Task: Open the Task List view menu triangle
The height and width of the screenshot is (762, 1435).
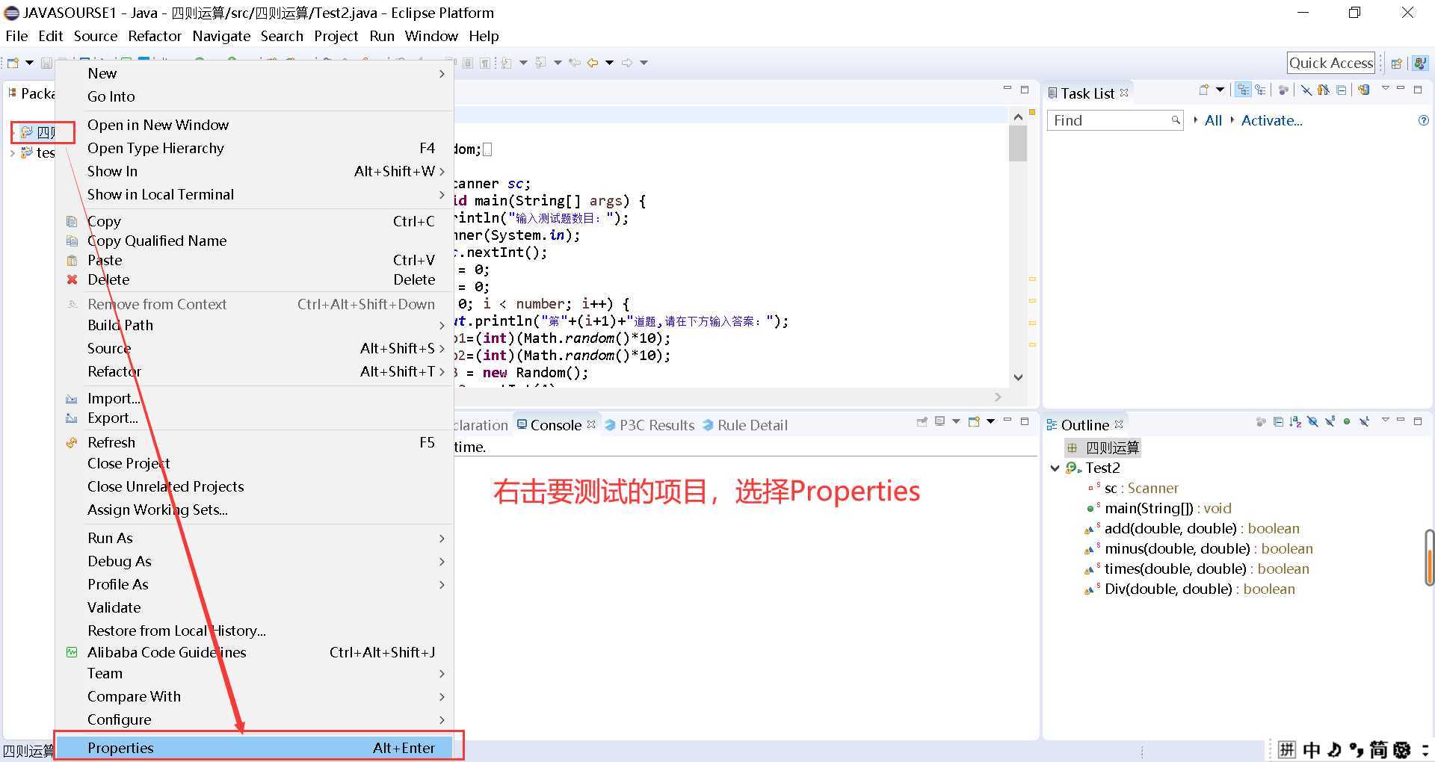Action: [1385, 88]
